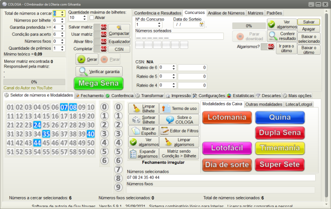Click Limpar Bilhete broom button

pyautogui.click(x=144, y=108)
